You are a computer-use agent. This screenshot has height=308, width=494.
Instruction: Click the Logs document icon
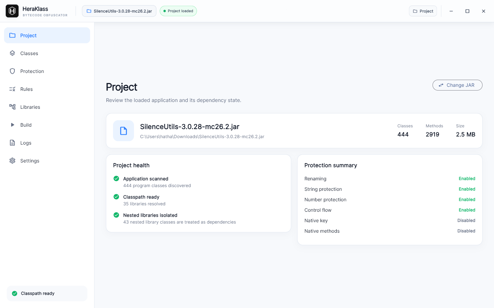tap(12, 143)
